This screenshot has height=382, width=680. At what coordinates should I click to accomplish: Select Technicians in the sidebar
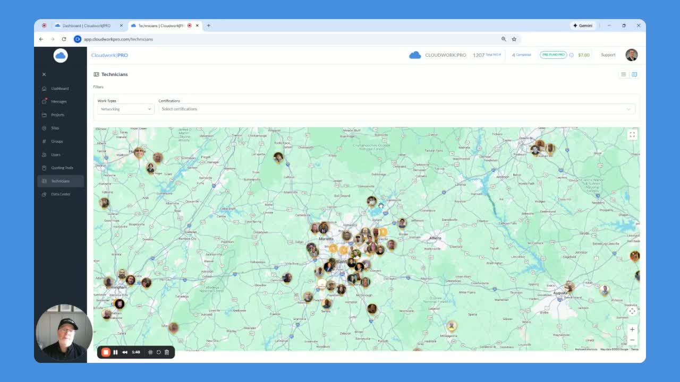(60, 181)
